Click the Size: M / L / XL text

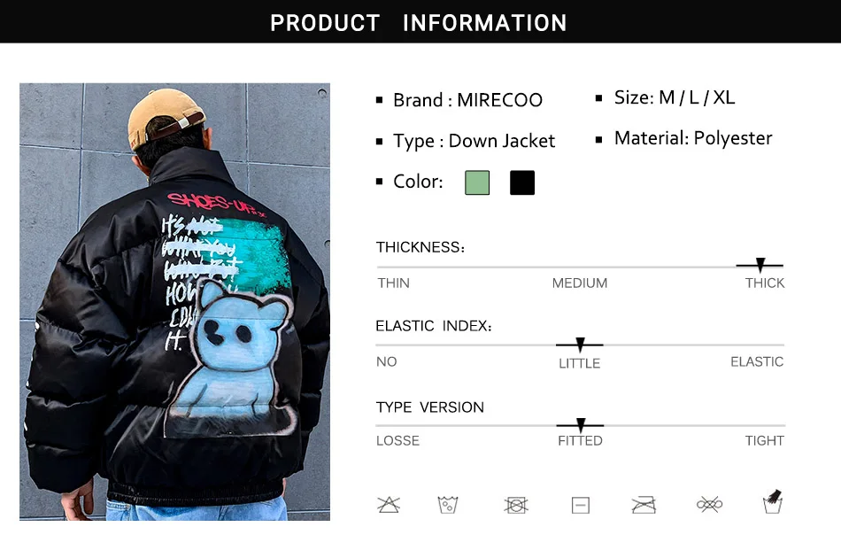[x=675, y=97]
